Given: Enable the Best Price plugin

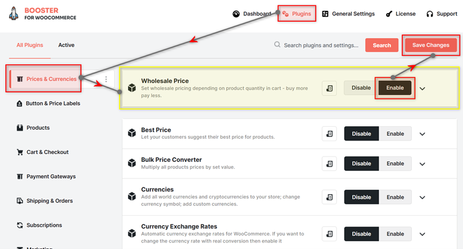Looking at the screenshot, I should tap(395, 134).
